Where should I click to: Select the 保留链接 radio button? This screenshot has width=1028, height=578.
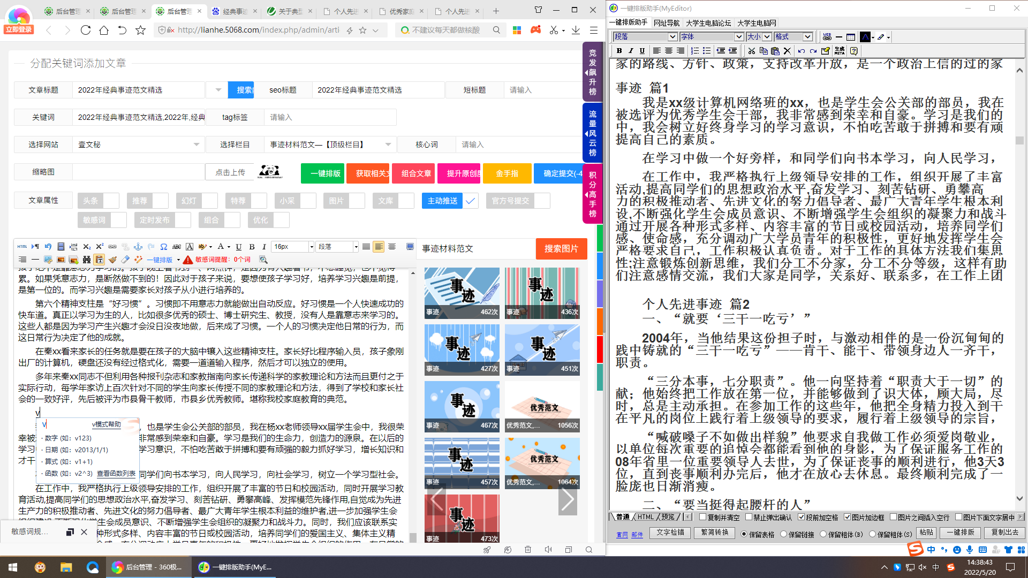pyautogui.click(x=784, y=534)
